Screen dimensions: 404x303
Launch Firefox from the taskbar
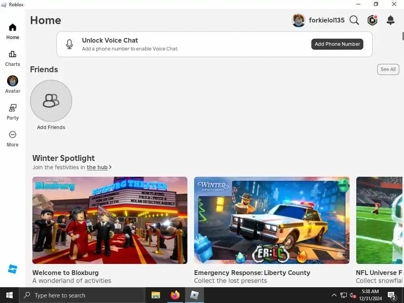[x=175, y=295]
